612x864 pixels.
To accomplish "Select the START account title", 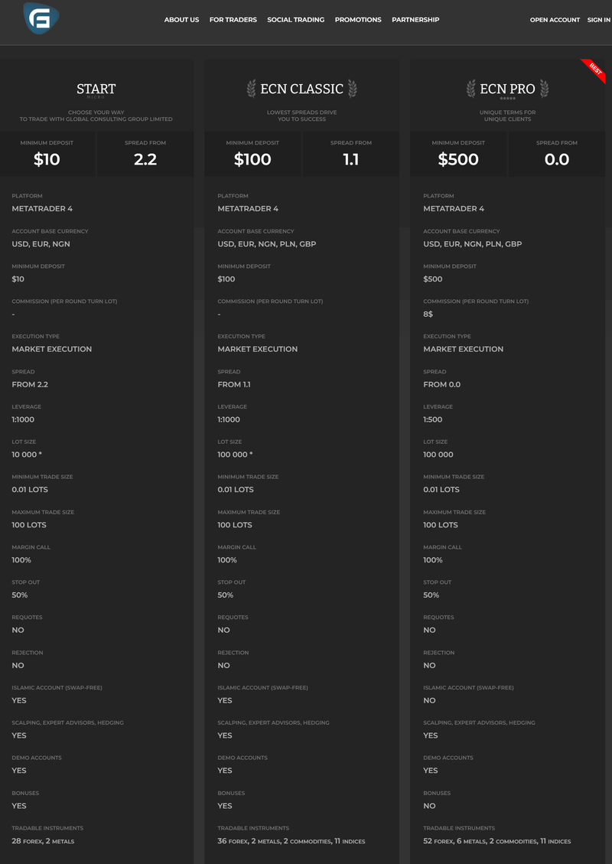I will [x=96, y=89].
